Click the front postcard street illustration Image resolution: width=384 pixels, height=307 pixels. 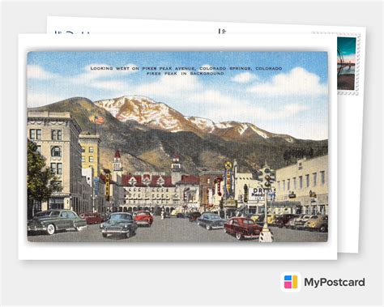tap(177, 147)
